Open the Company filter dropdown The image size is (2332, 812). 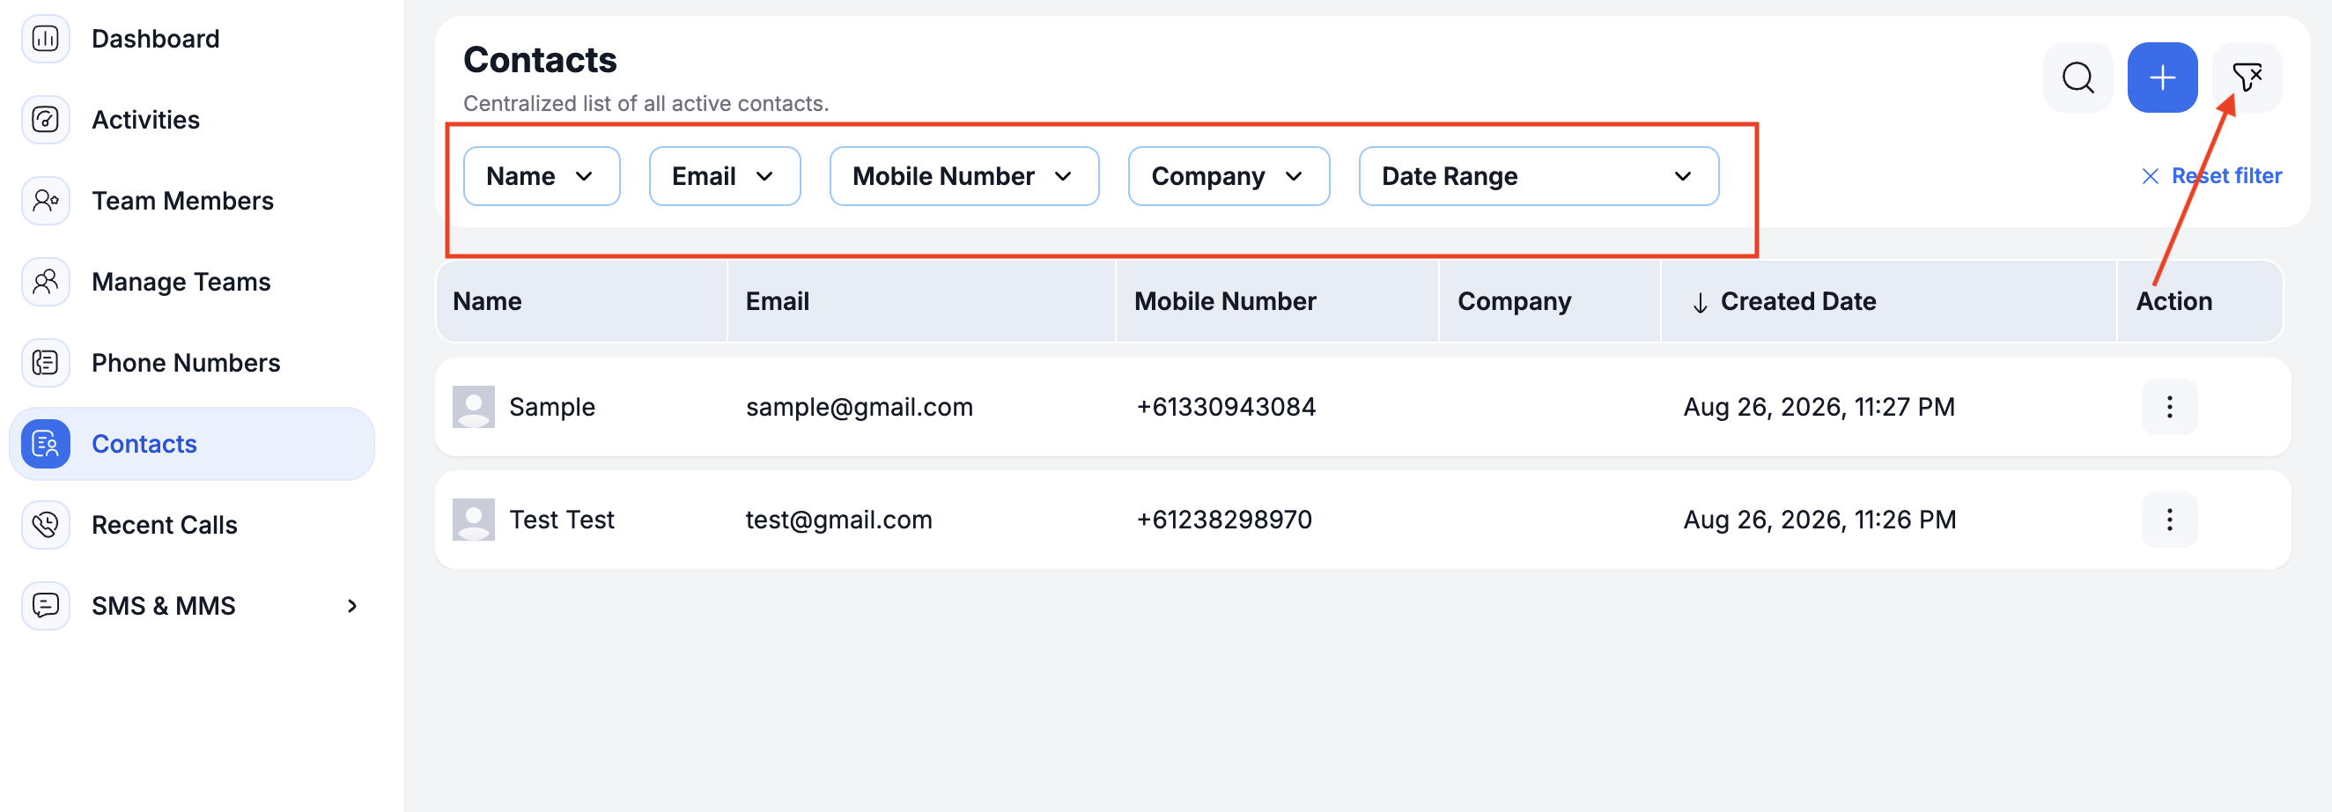pos(1229,176)
